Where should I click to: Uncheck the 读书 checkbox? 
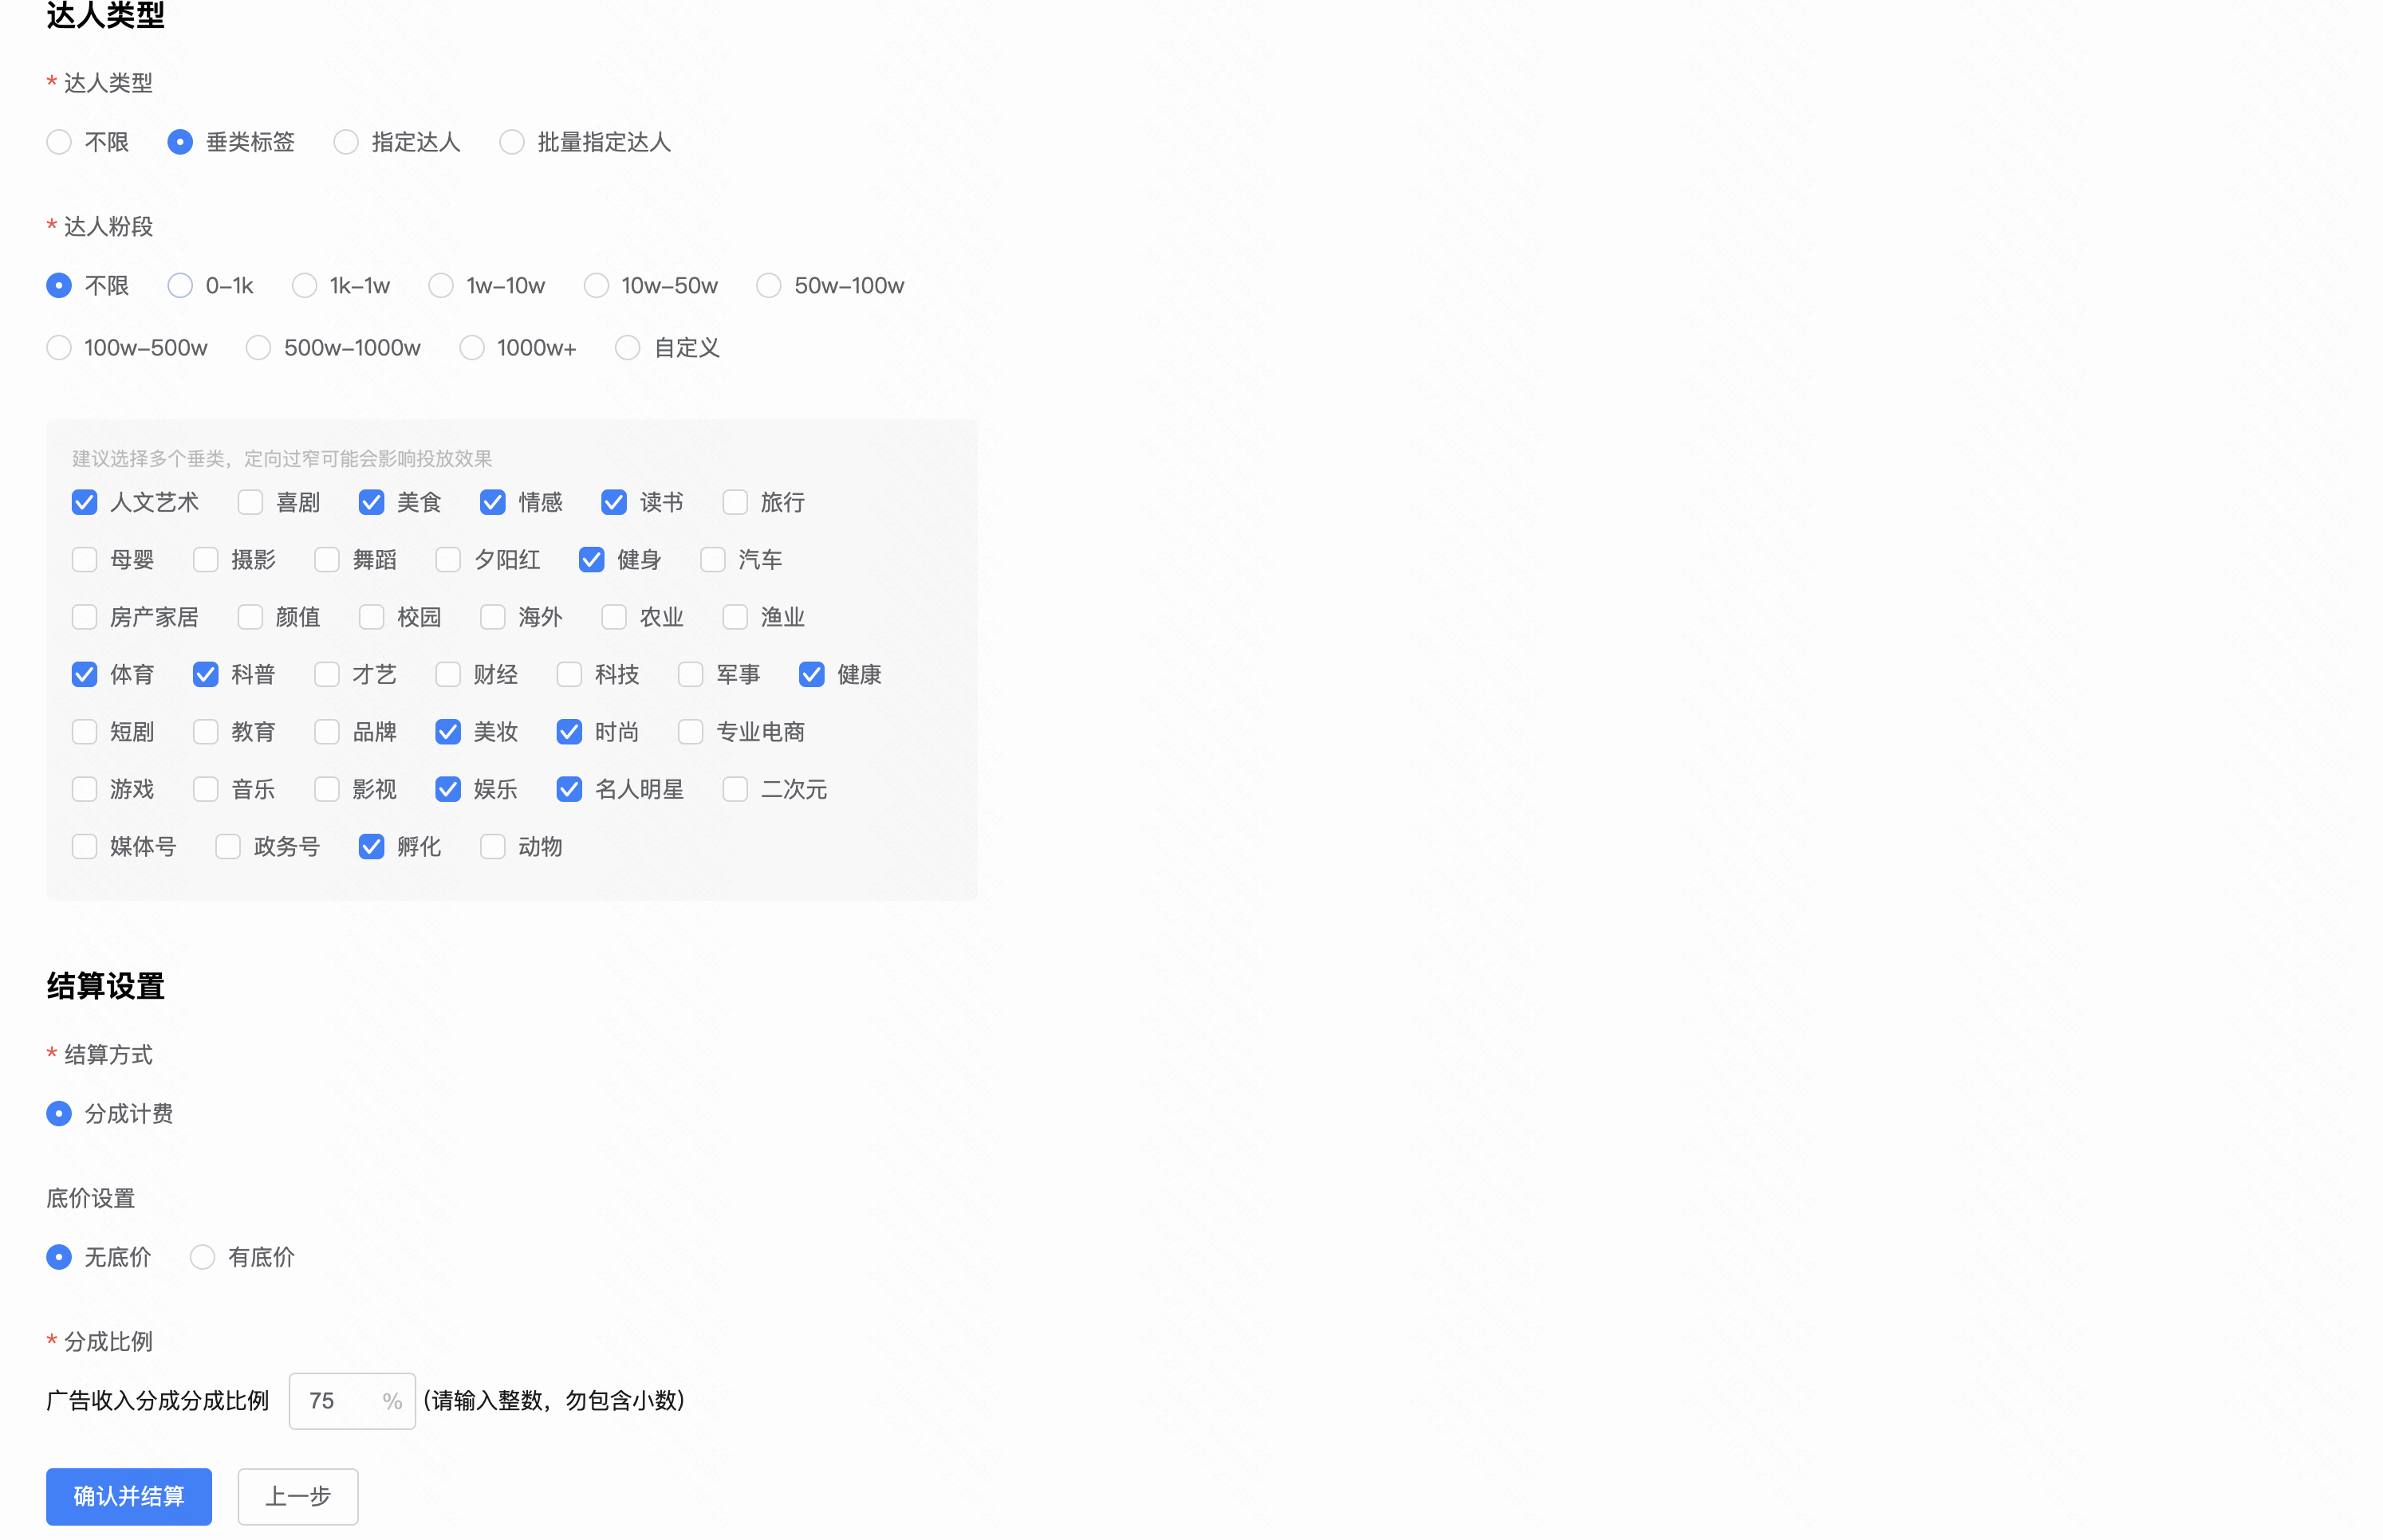tap(614, 502)
